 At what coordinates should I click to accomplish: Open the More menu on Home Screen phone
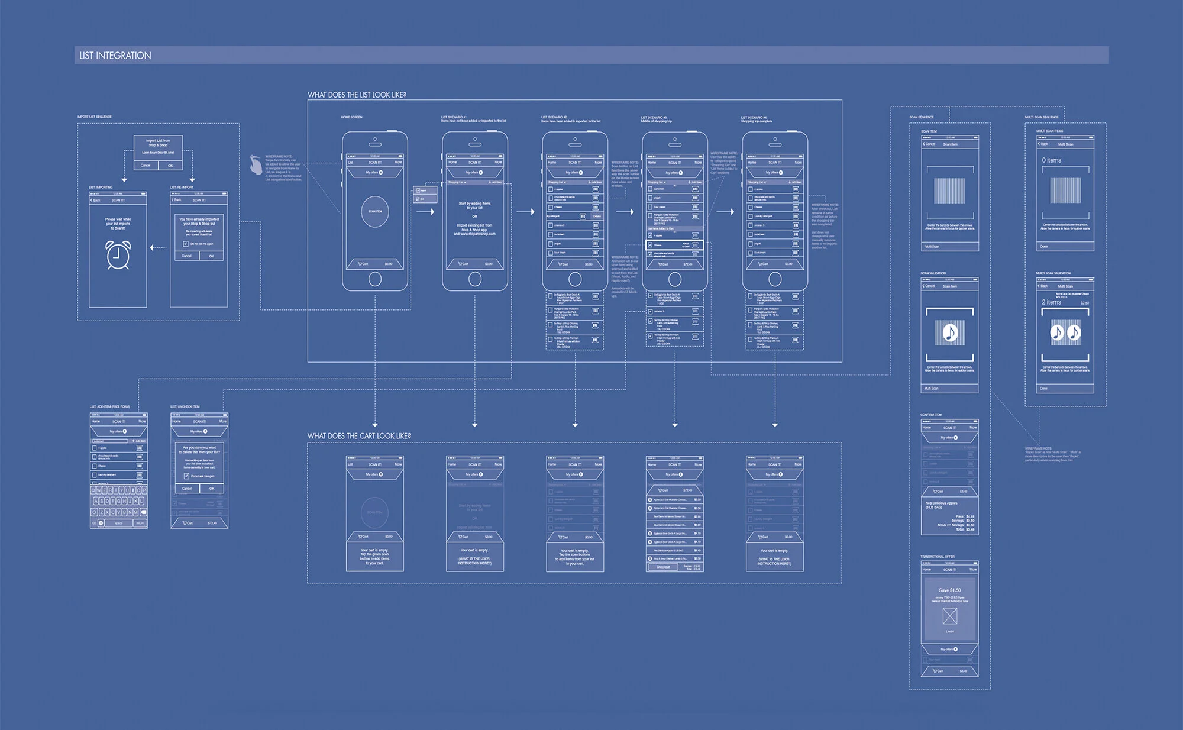(398, 162)
